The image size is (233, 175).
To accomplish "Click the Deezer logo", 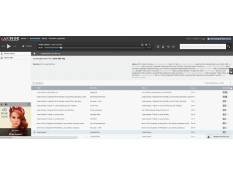I will point(10,39).
